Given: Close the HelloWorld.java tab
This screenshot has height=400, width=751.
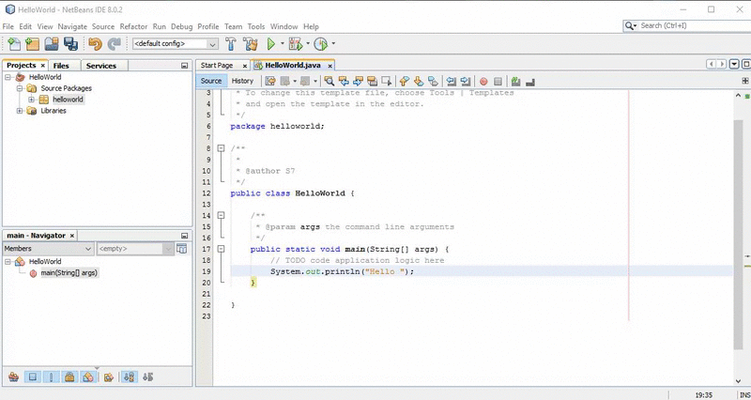Looking at the screenshot, I should click(x=330, y=66).
